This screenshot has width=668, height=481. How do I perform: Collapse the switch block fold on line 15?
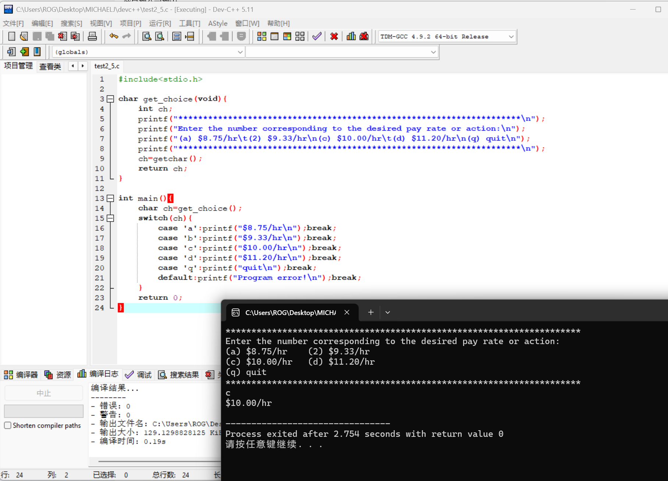point(110,218)
